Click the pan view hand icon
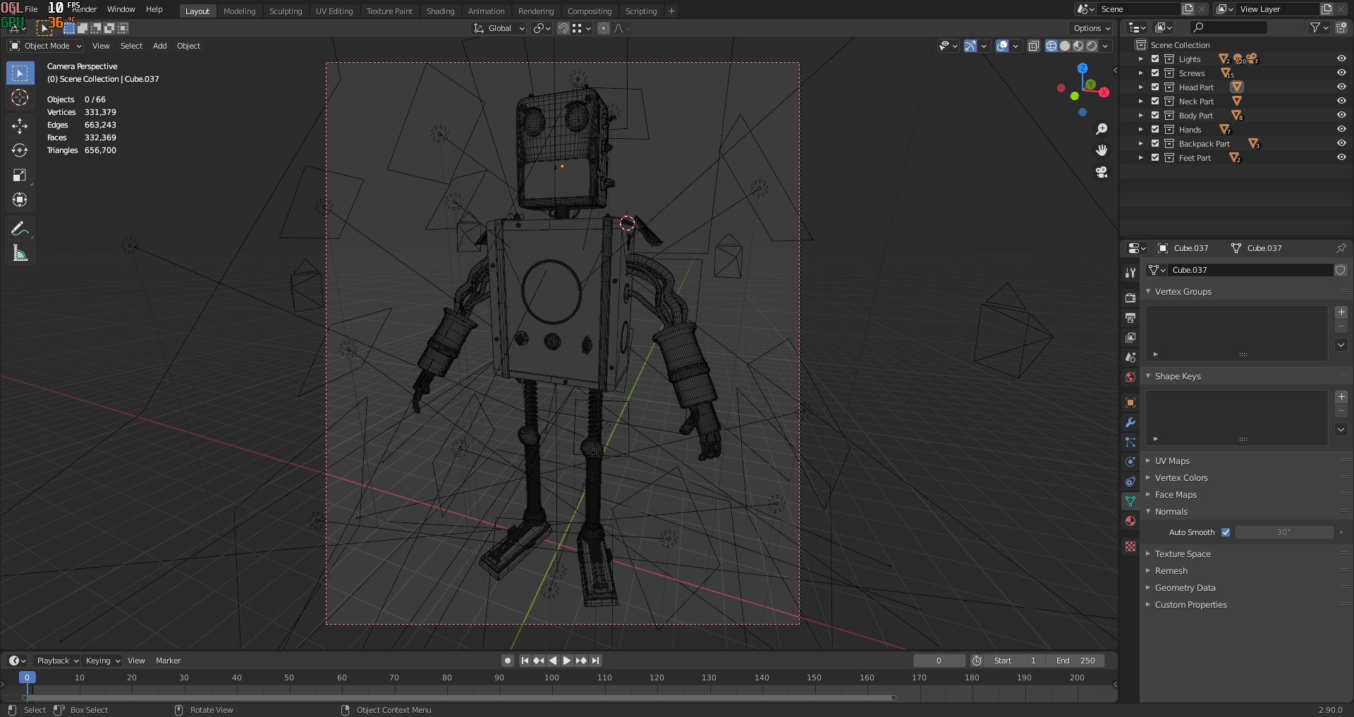1354x717 pixels. pyautogui.click(x=1102, y=150)
